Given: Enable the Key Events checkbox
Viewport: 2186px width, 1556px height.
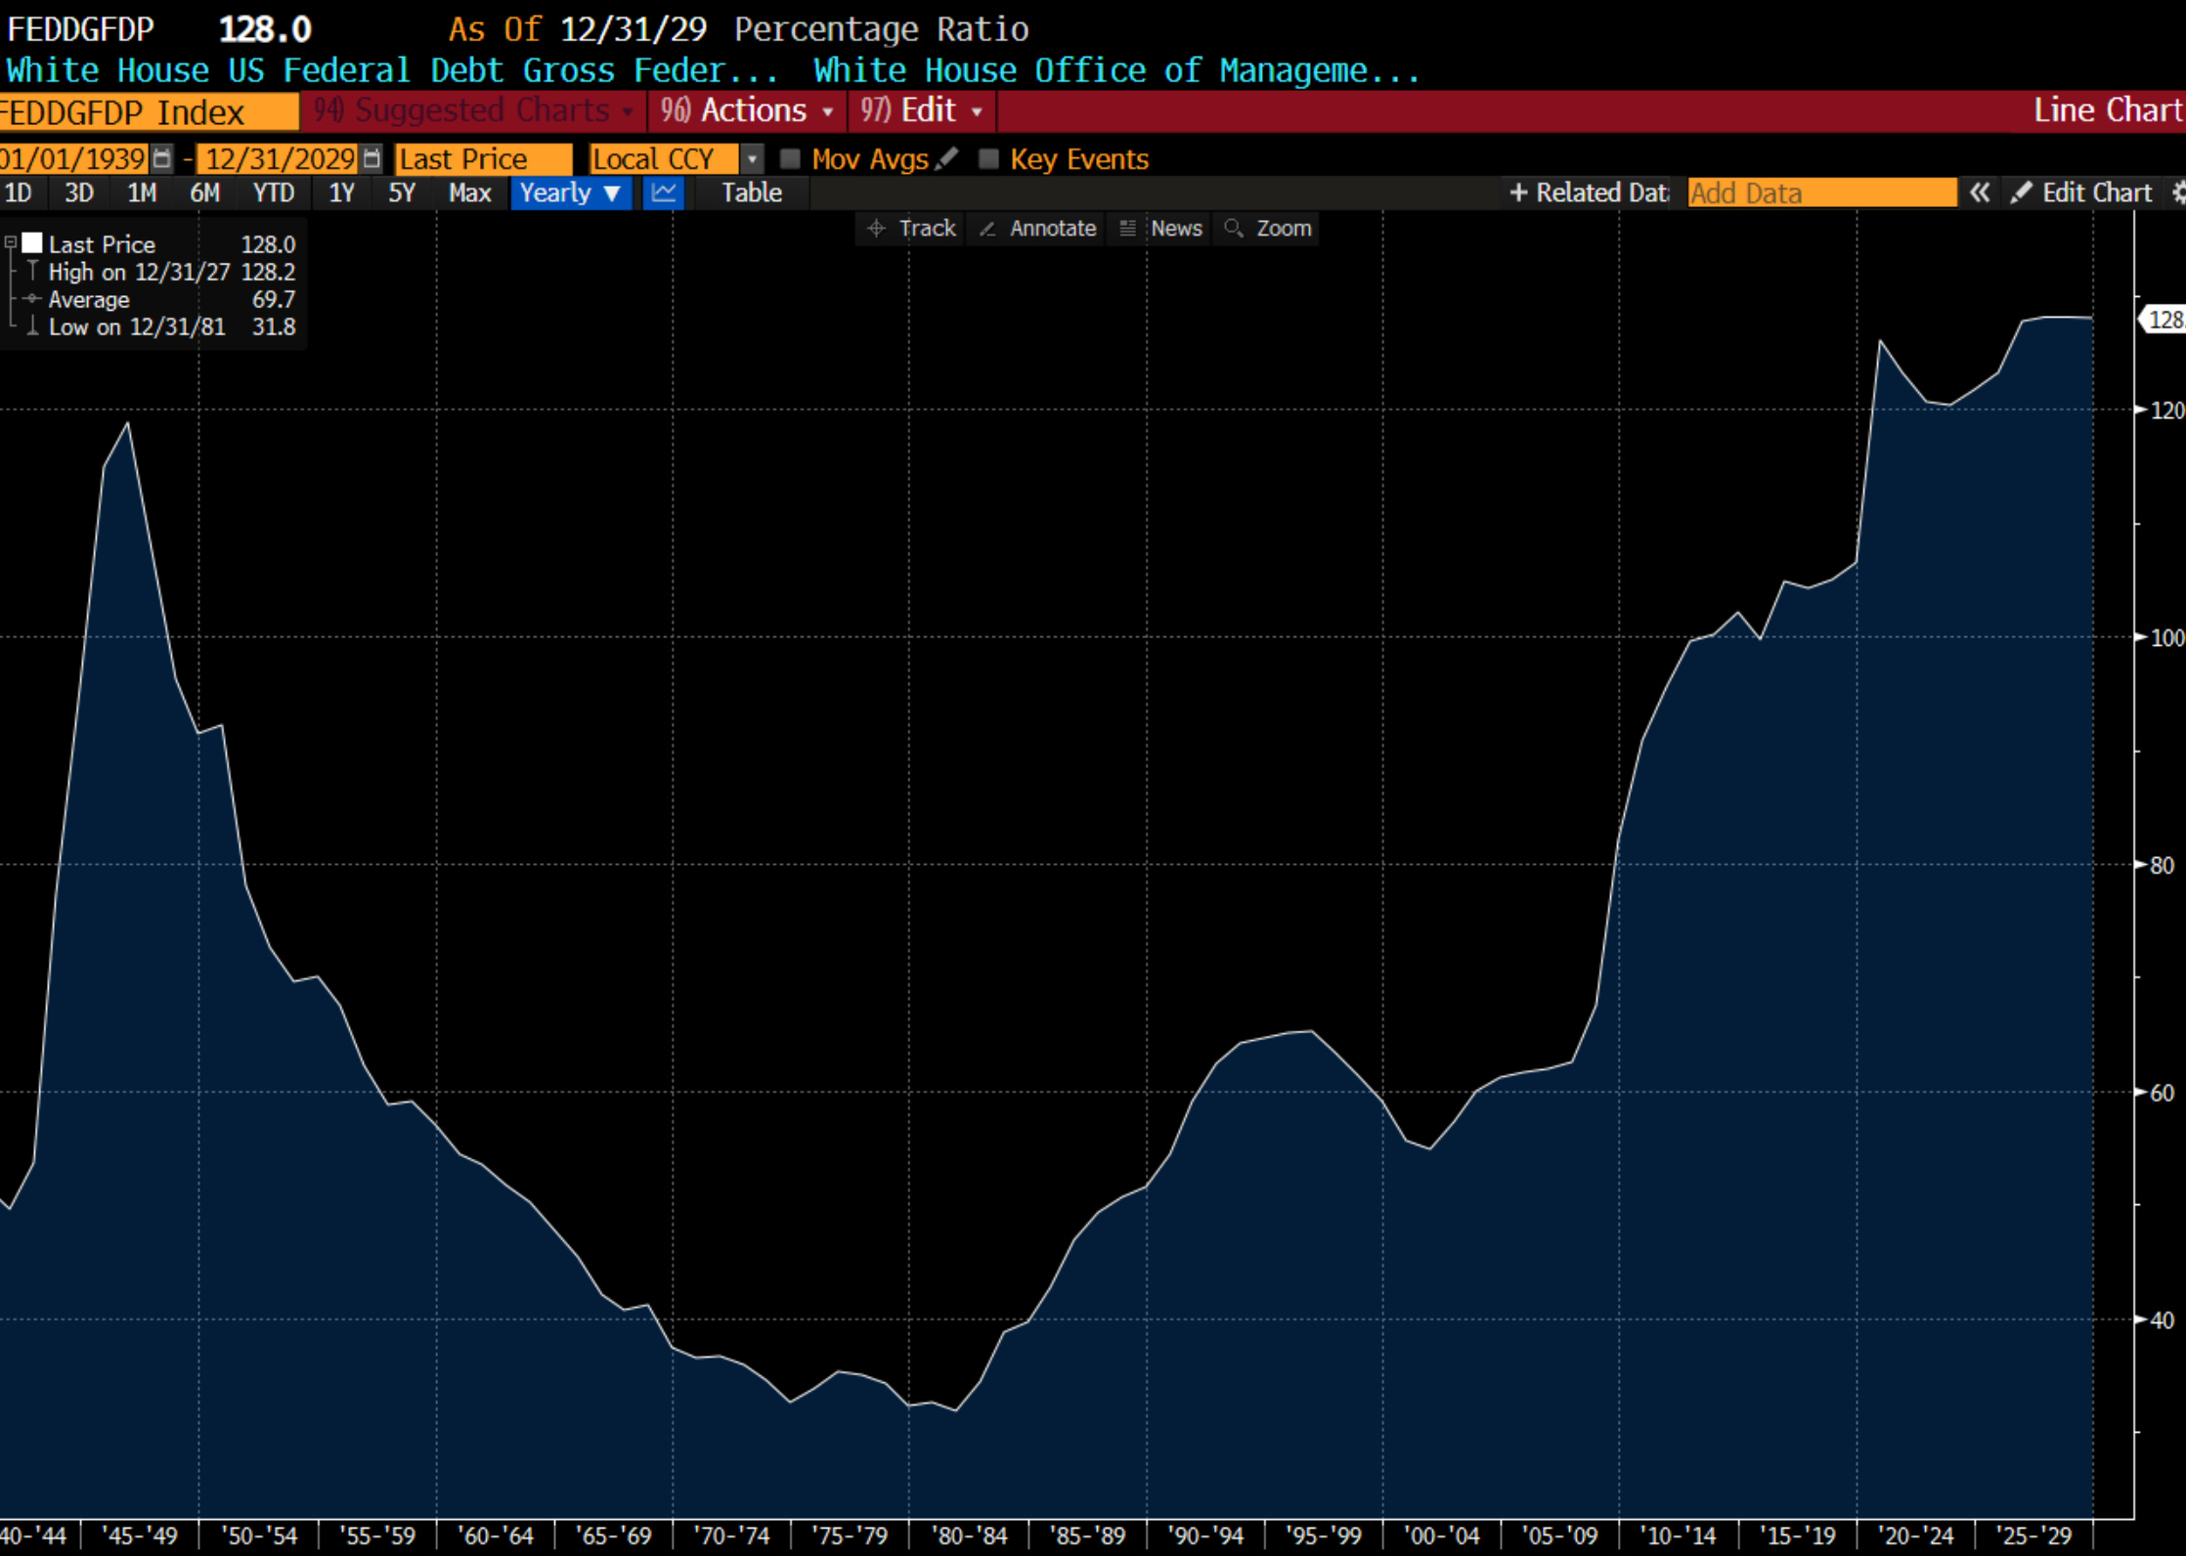Looking at the screenshot, I should [988, 158].
